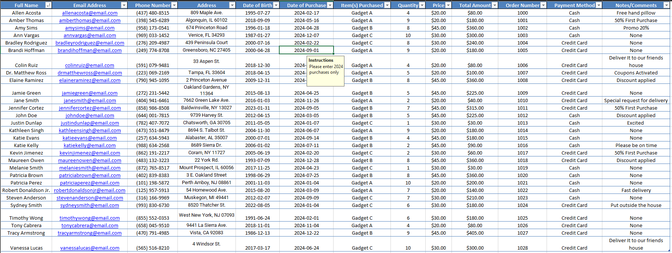Open the Phone Number filter dropdown

174,5
